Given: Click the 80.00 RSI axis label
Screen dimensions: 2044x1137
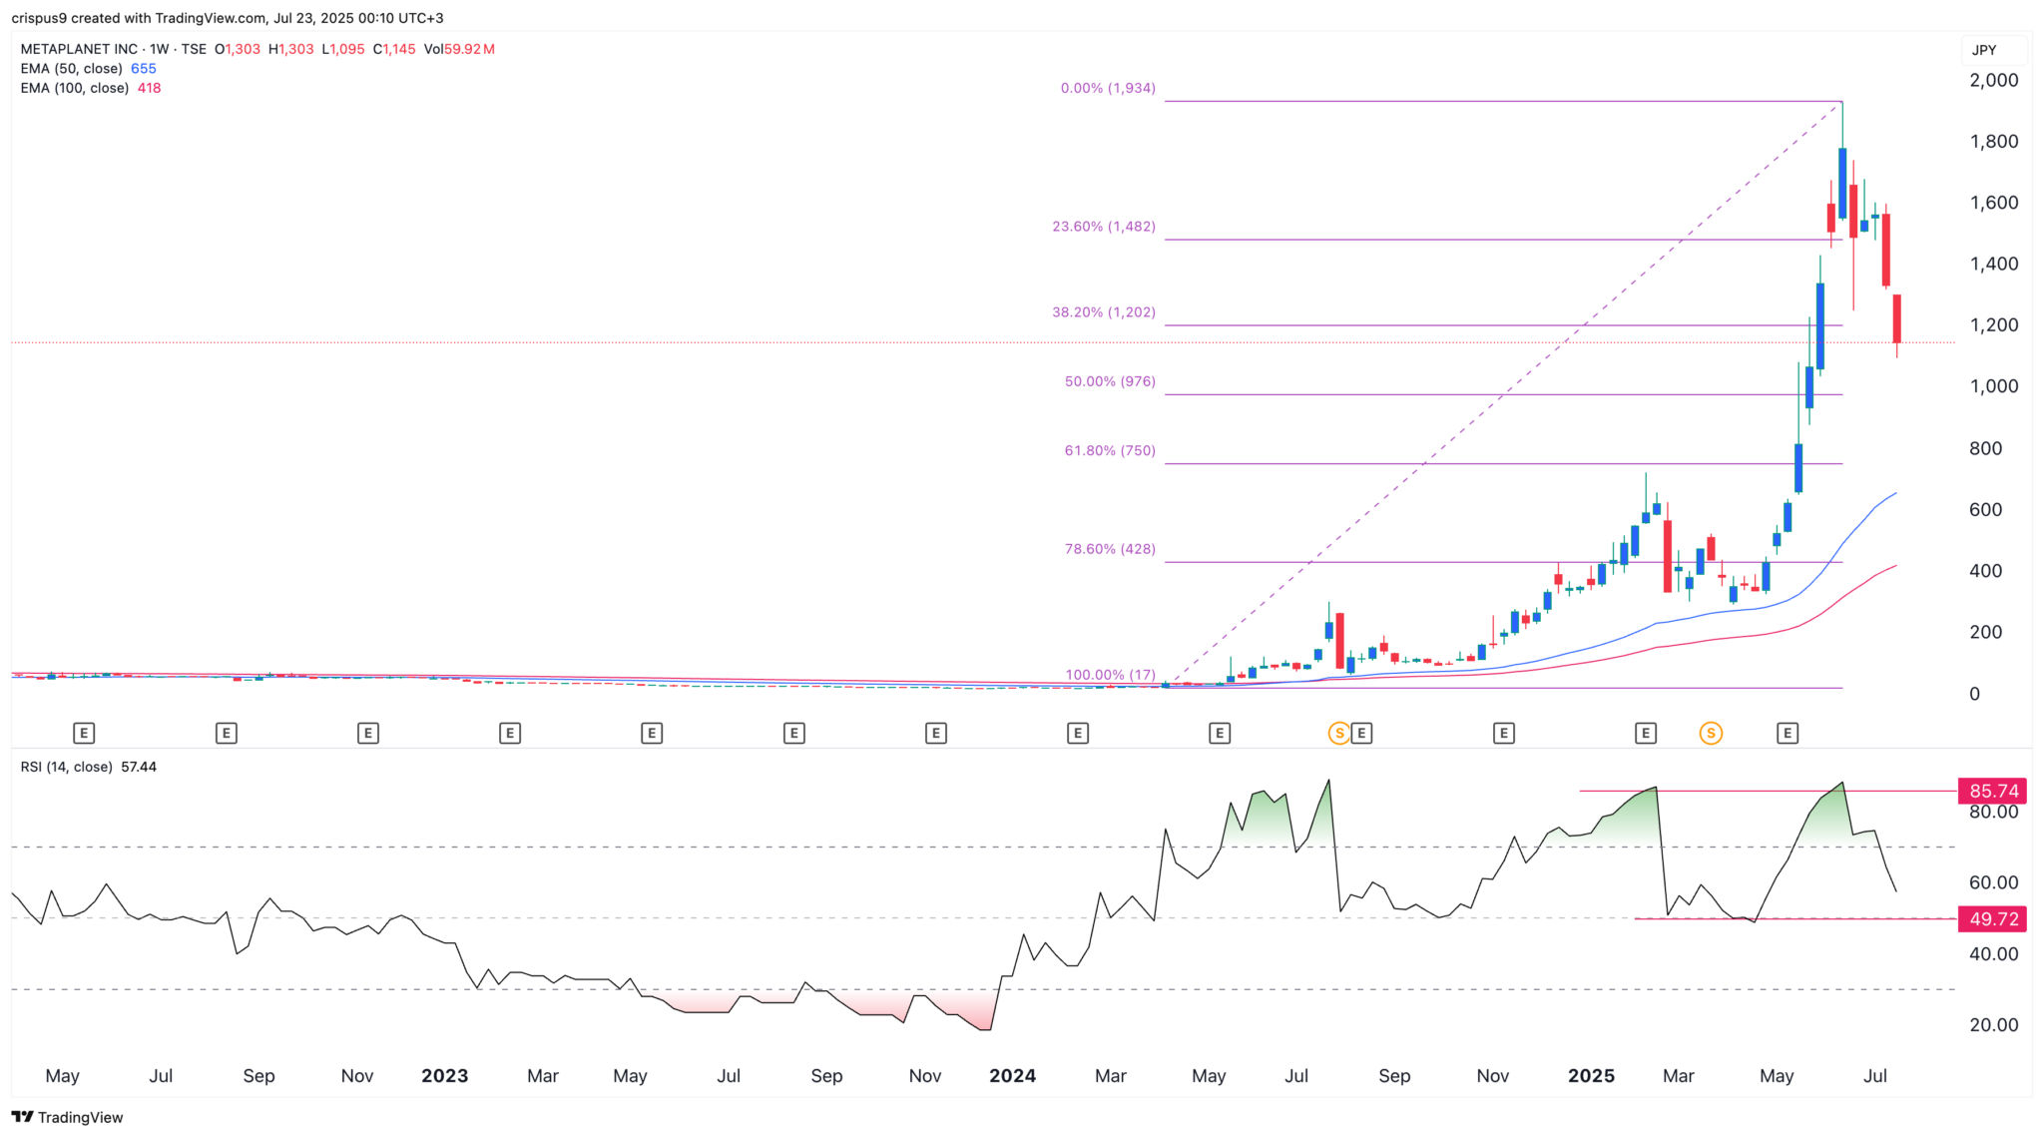Looking at the screenshot, I should point(1993,813).
